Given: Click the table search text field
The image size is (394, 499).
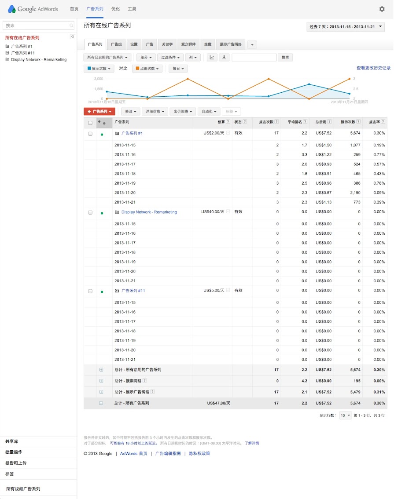Looking at the screenshot, I should [x=254, y=57].
